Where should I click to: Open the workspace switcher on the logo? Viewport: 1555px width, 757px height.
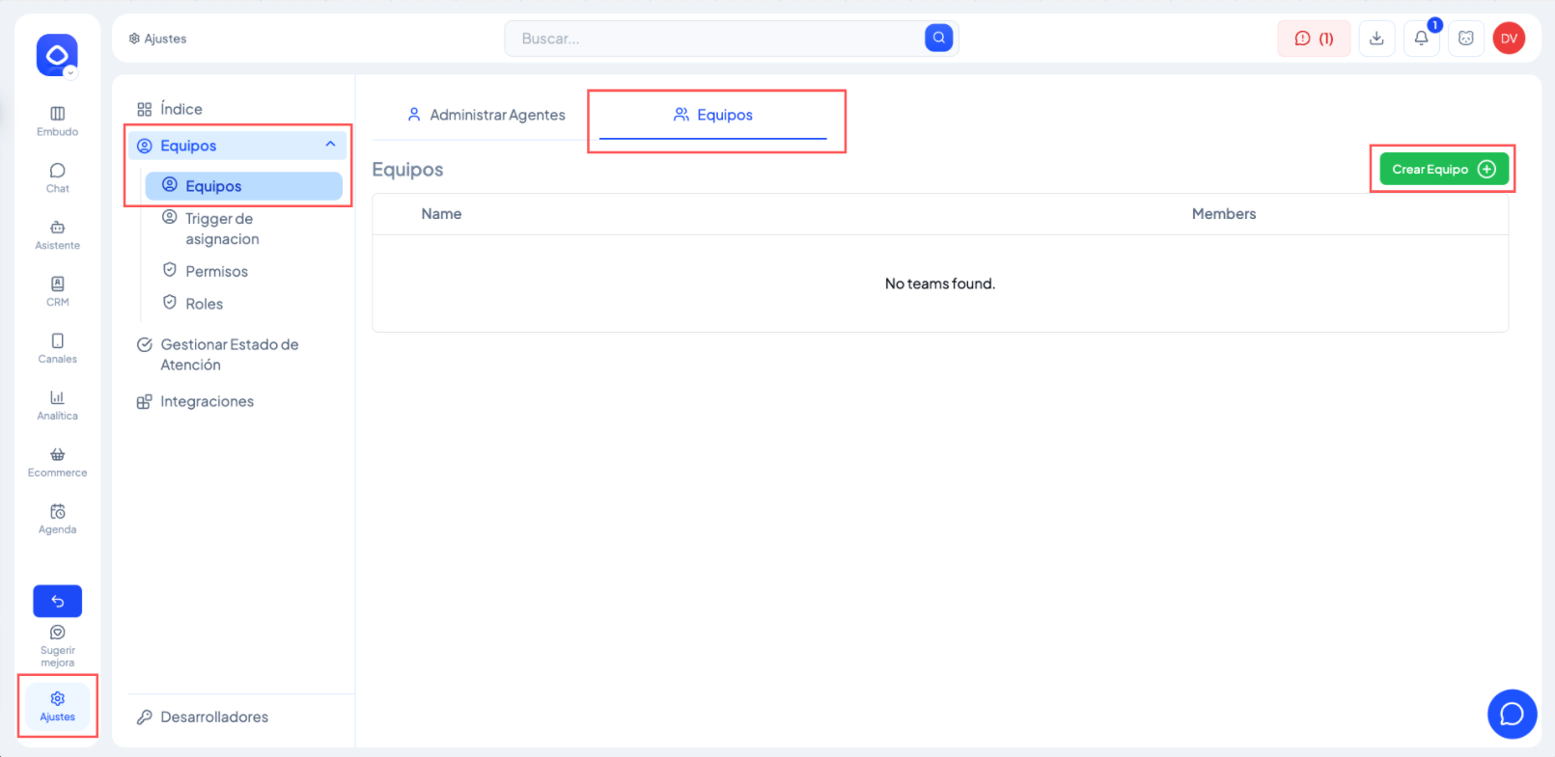tap(57, 56)
